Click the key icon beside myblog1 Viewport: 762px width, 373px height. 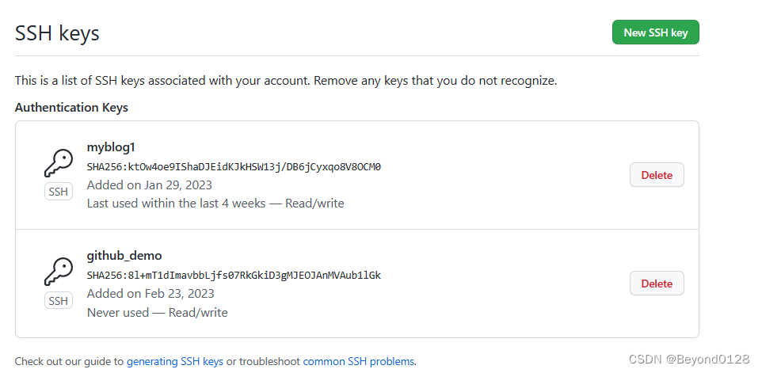[58, 164]
